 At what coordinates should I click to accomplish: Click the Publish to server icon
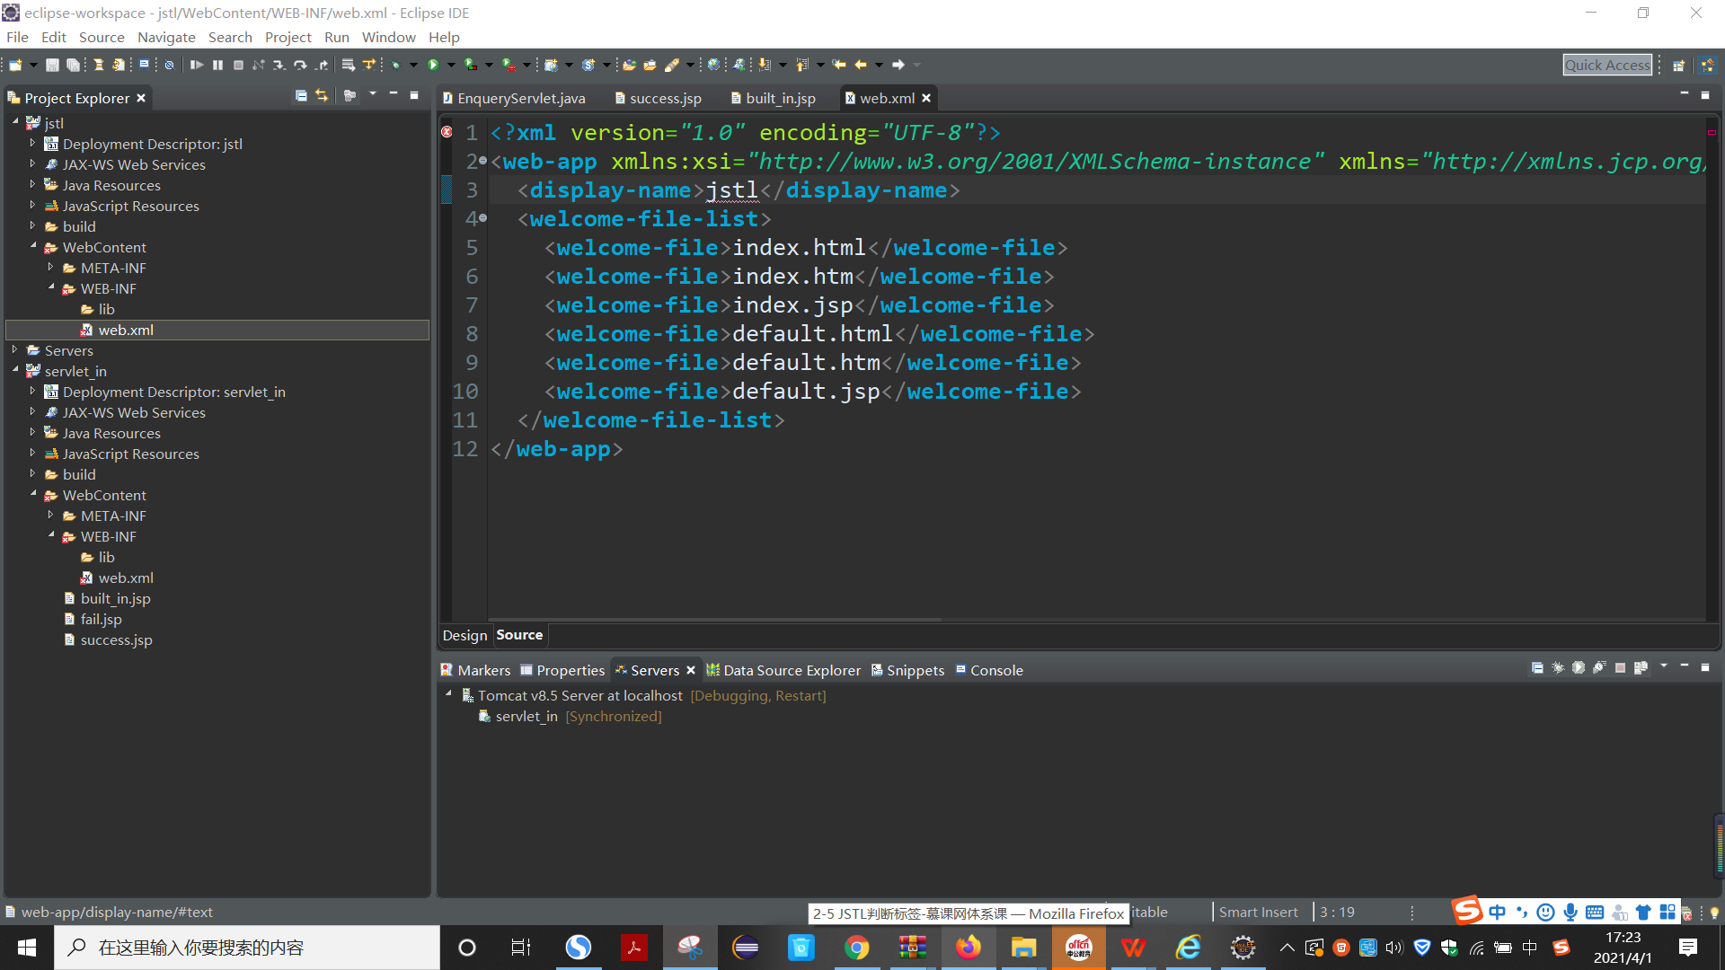(x=1641, y=667)
